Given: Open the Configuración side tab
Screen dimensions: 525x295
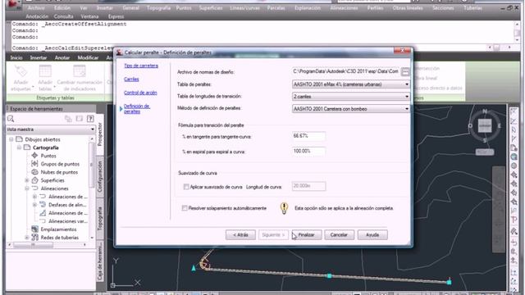Looking at the screenshot, I should [100, 176].
